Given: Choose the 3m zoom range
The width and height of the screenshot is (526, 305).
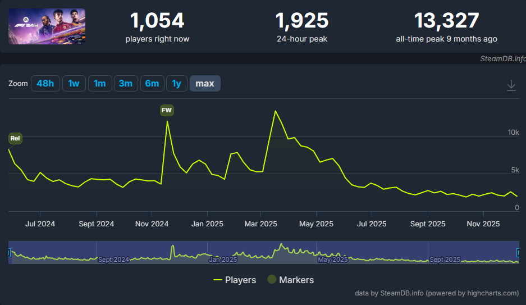Looking at the screenshot, I should [x=125, y=84].
